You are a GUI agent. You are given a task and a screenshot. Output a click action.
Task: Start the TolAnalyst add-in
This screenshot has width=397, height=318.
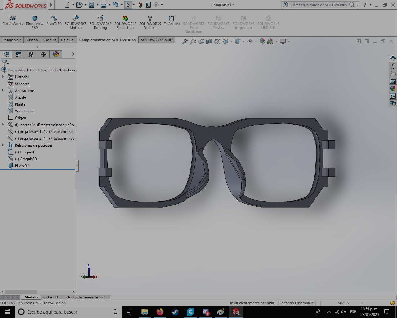172,20
